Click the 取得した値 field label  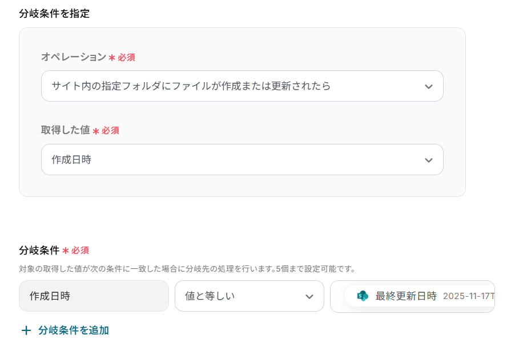click(65, 130)
